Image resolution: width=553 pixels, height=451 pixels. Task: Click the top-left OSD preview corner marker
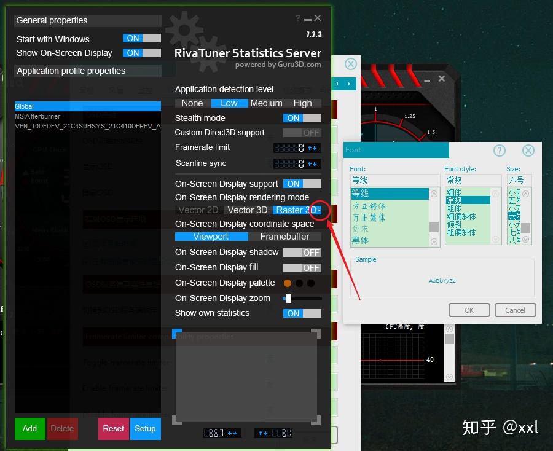(x=177, y=333)
